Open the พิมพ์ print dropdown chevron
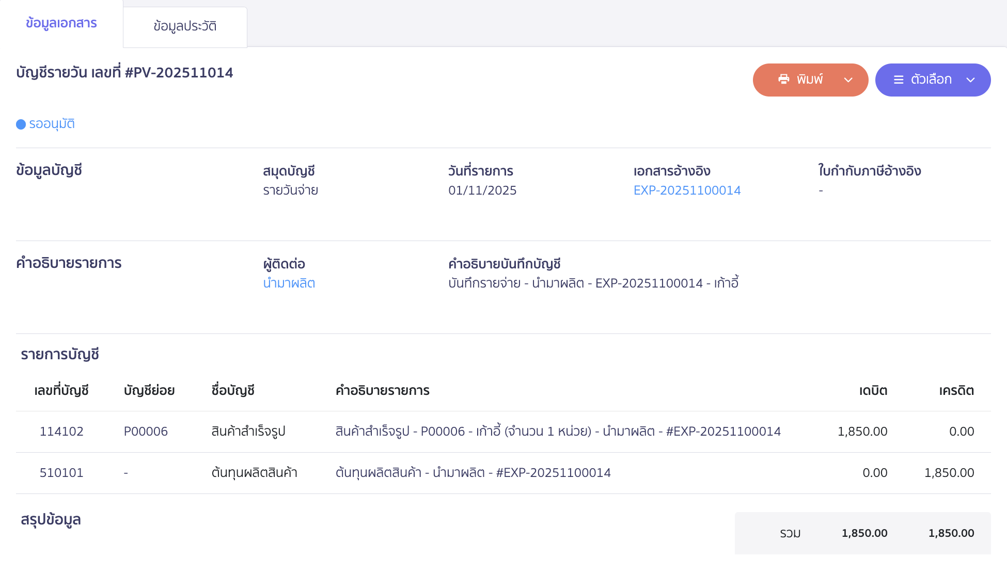1007x574 pixels. pyautogui.click(x=847, y=81)
